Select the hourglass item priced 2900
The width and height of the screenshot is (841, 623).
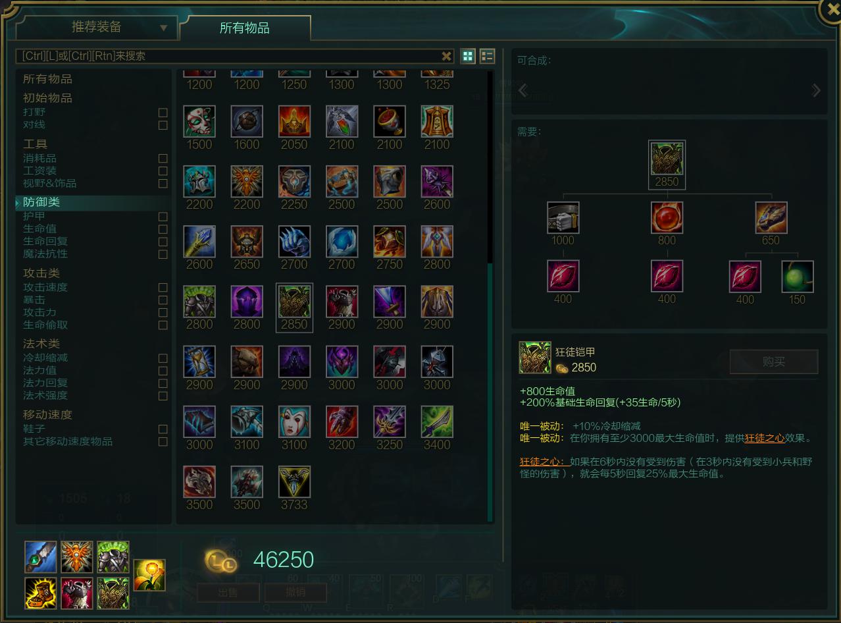199,362
